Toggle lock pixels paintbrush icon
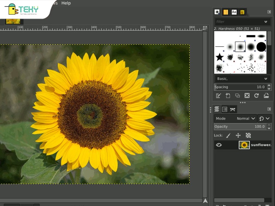The width and height of the screenshot is (275, 206). coord(228,136)
